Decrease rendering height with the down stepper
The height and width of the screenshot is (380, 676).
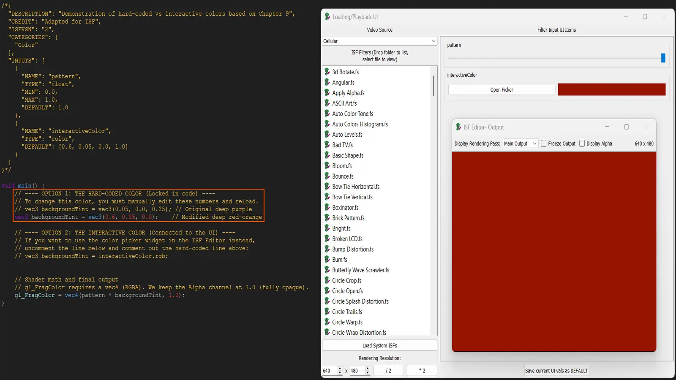368,373
